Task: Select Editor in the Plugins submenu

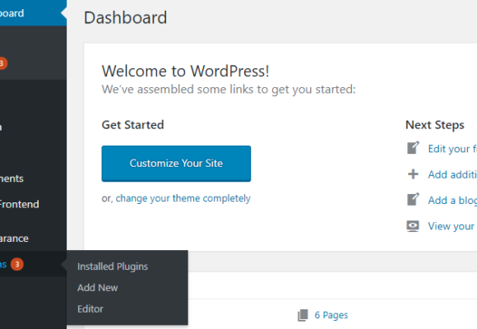Action: (x=90, y=309)
